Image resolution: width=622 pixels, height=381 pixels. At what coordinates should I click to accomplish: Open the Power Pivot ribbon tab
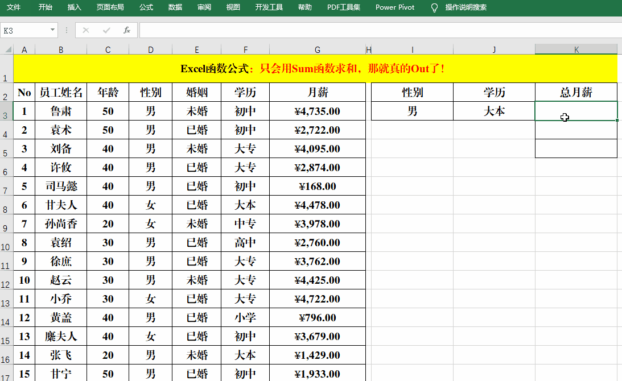[x=395, y=7]
